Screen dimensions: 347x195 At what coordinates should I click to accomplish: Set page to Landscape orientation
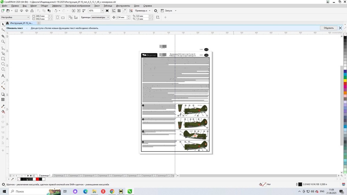point(63,17)
